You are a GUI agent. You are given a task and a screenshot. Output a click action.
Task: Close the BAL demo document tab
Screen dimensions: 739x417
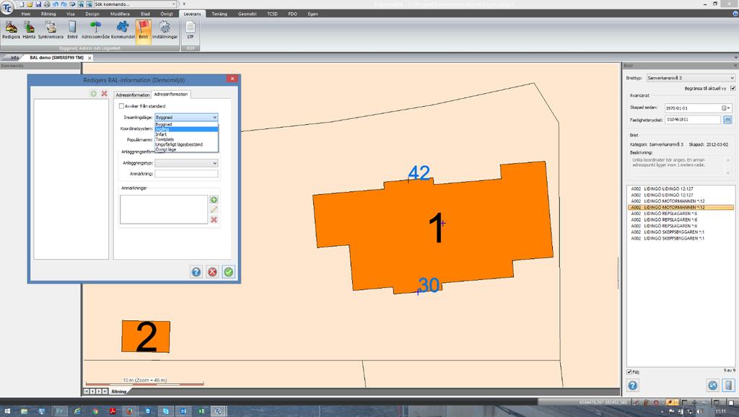click(x=89, y=58)
